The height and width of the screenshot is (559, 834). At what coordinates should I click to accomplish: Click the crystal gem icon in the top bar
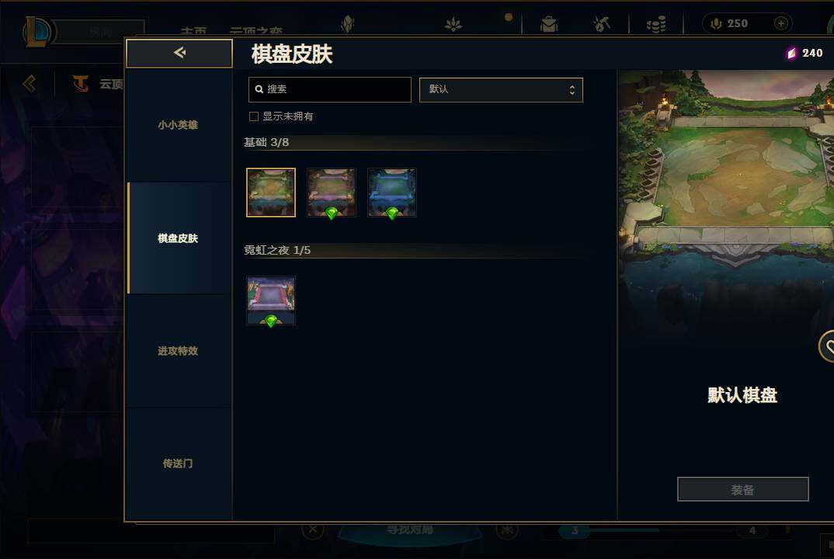[x=347, y=24]
